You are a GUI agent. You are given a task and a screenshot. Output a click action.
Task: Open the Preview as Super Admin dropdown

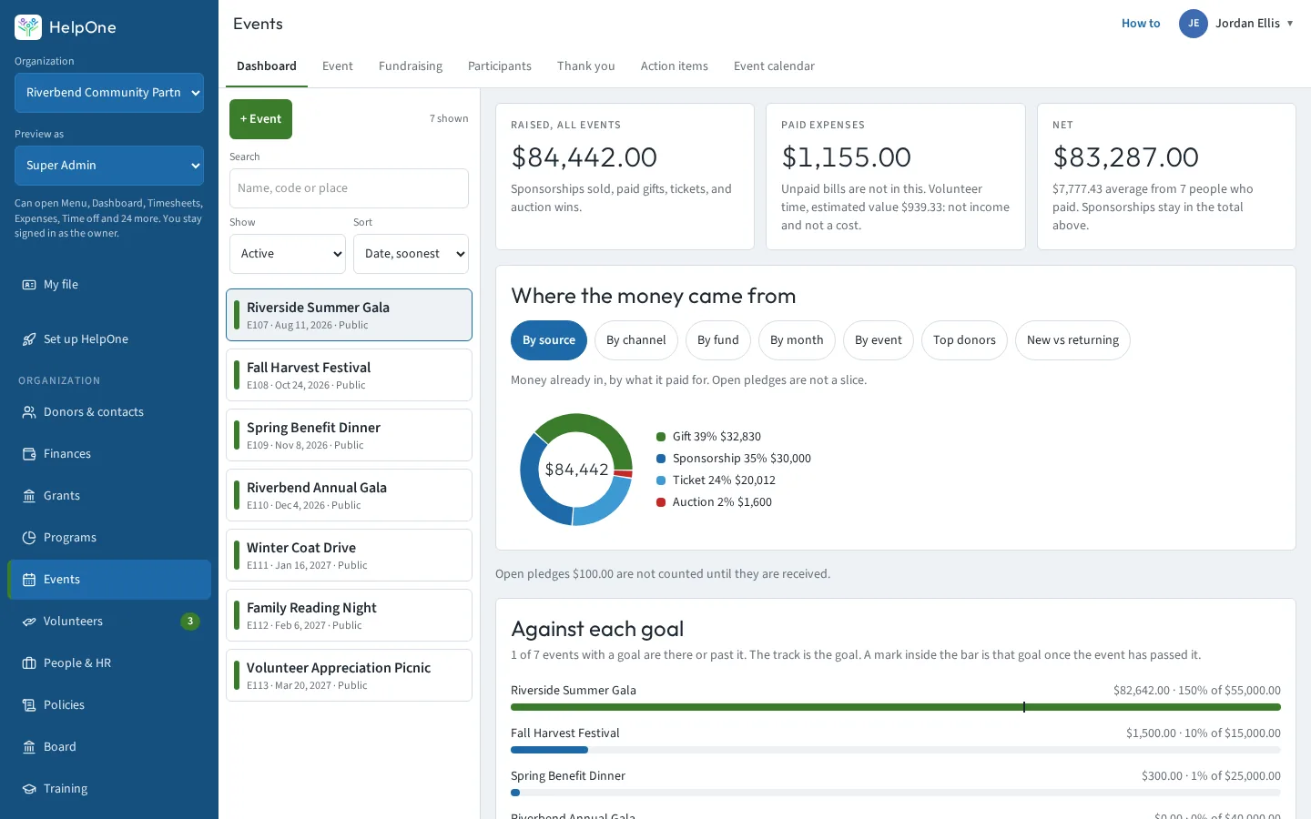tap(109, 166)
